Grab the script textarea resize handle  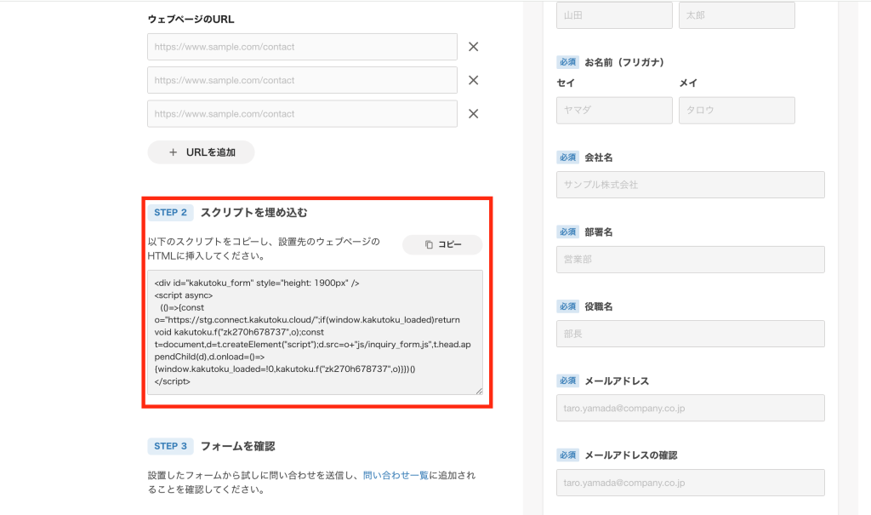pos(479,391)
